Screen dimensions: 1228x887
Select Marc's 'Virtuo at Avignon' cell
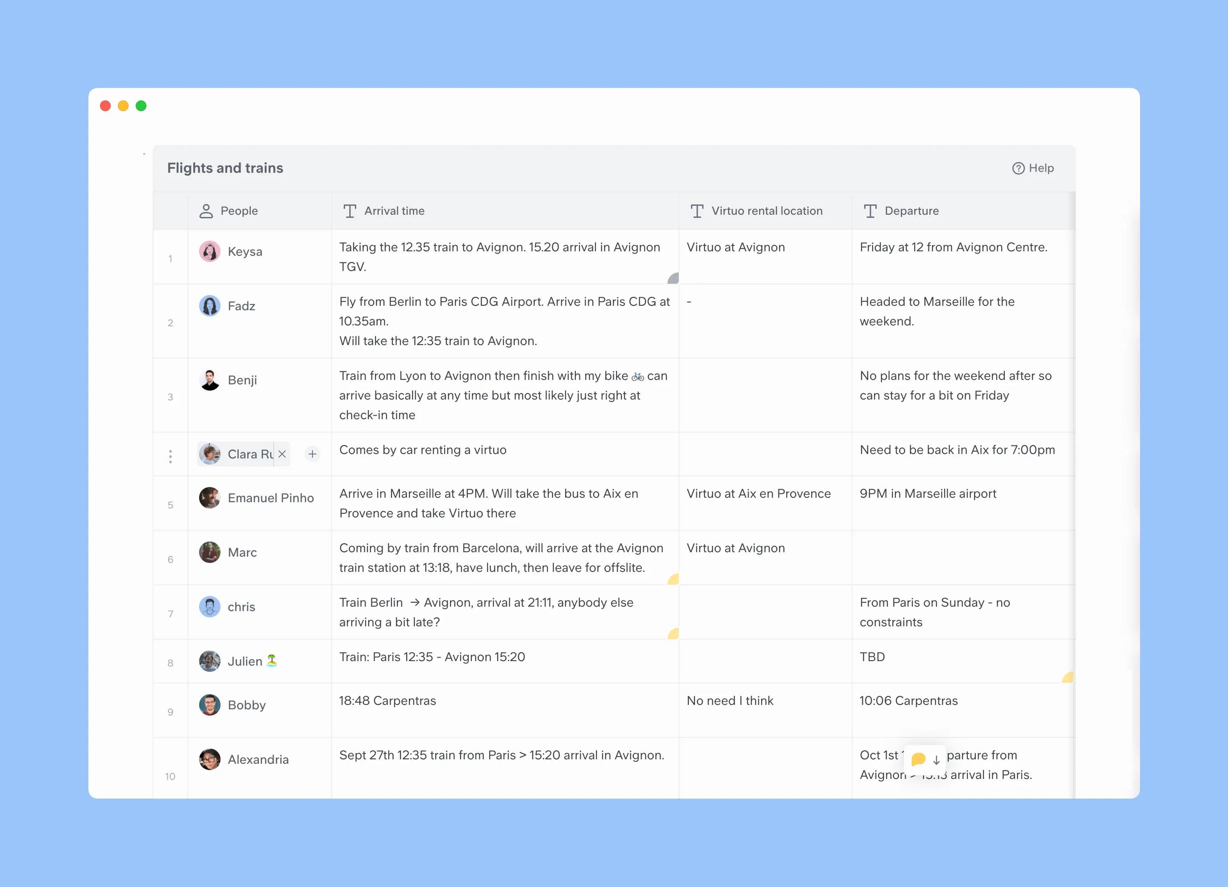click(x=765, y=558)
